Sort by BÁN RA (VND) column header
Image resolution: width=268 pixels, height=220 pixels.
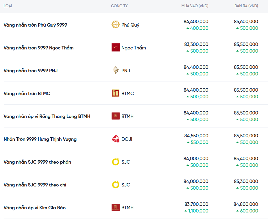pos(246,6)
